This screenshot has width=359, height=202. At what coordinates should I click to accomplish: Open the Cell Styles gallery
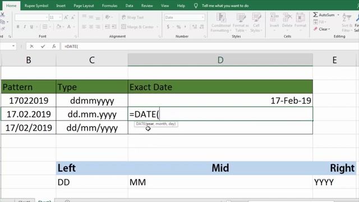pos(256,22)
